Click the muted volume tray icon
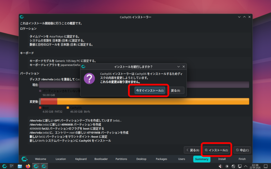Image resolution: width=271 pixels, height=169 pixels. tap(220, 166)
